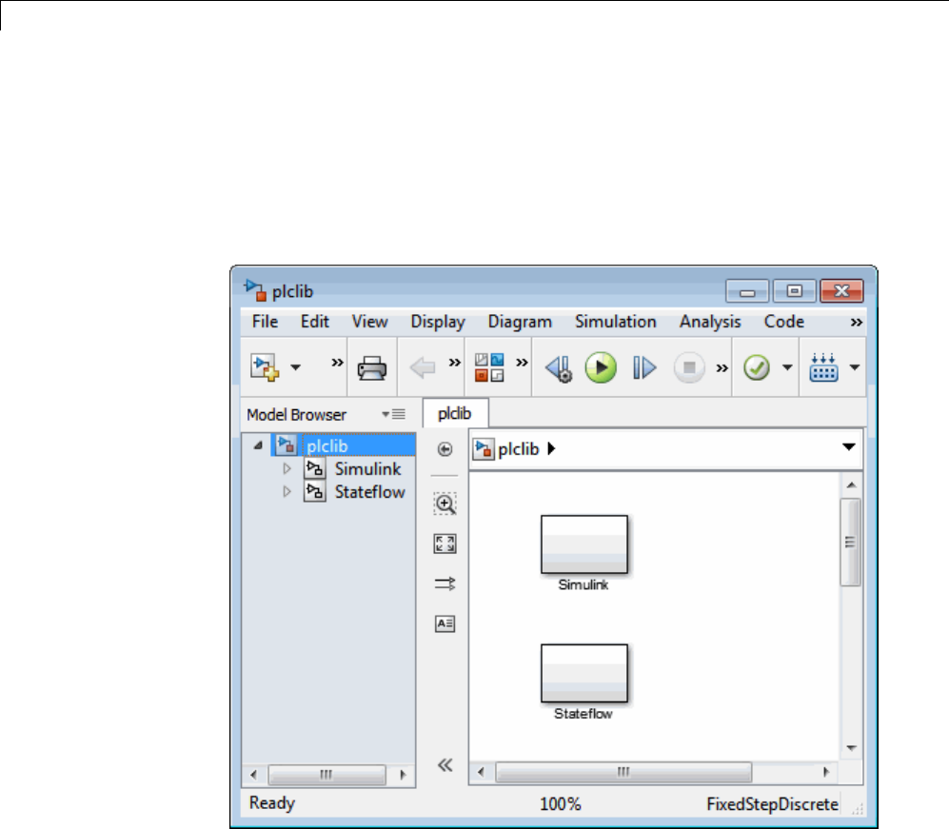Click the Fit to View icon

pyautogui.click(x=445, y=543)
